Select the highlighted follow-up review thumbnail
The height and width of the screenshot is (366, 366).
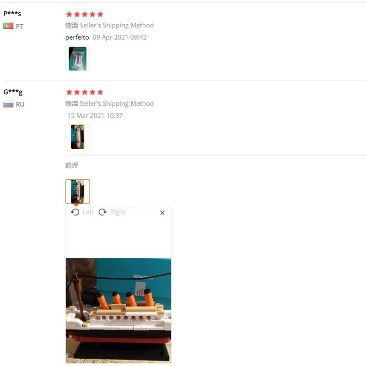(77, 191)
